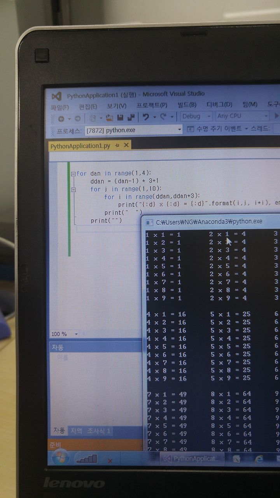Click the 프로세스: label
The width and height of the screenshot is (280, 498).
point(69,131)
